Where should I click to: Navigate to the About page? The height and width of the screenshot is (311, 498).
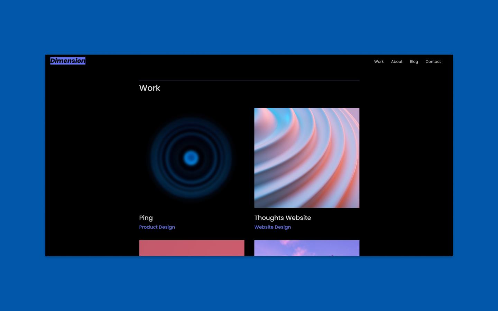coord(397,62)
